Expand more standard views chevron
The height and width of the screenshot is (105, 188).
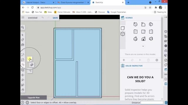coord(143,46)
